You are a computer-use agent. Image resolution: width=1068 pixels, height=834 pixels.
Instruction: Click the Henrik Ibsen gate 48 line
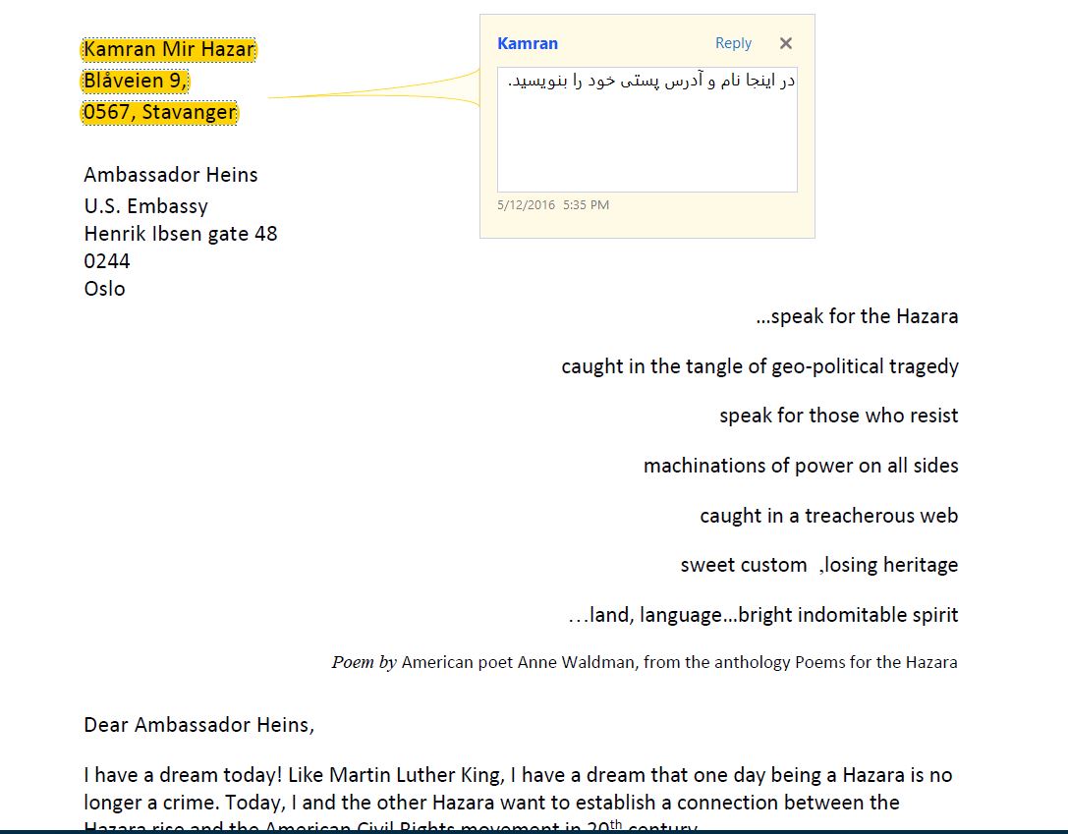(181, 234)
